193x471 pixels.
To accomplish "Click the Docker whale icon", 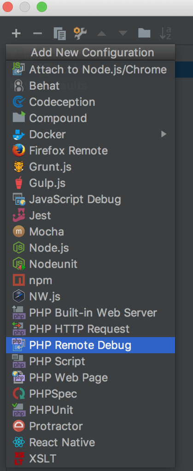I will [18, 135].
